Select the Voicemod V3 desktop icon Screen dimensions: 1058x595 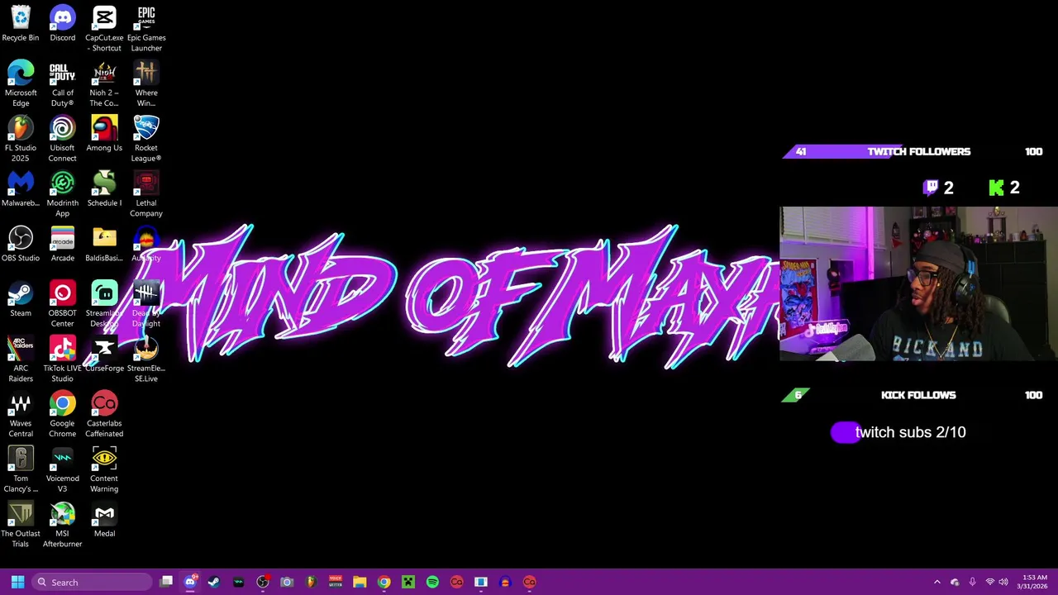coord(62,469)
